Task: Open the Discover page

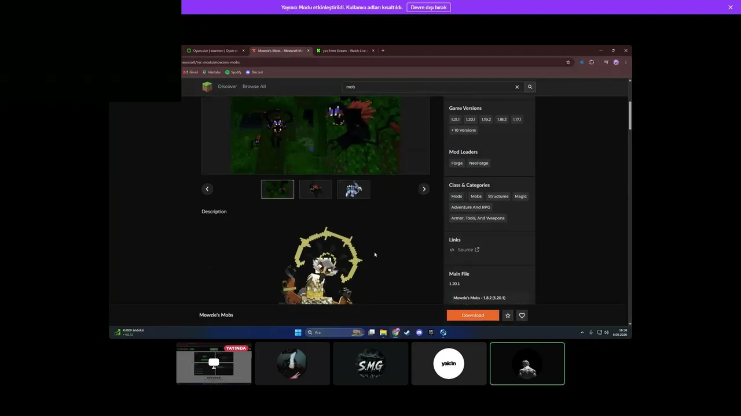Action: [x=228, y=87]
